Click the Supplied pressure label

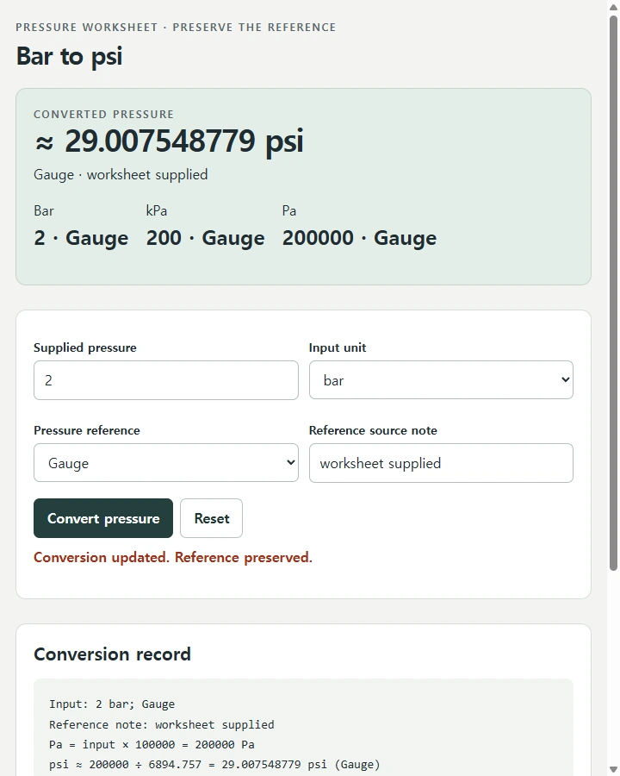click(x=85, y=347)
